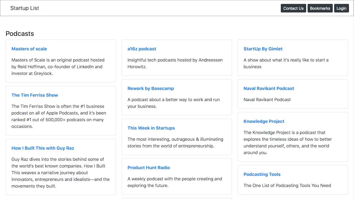Click the Podcasts section heading
The width and height of the screenshot is (354, 201).
pos(20,33)
